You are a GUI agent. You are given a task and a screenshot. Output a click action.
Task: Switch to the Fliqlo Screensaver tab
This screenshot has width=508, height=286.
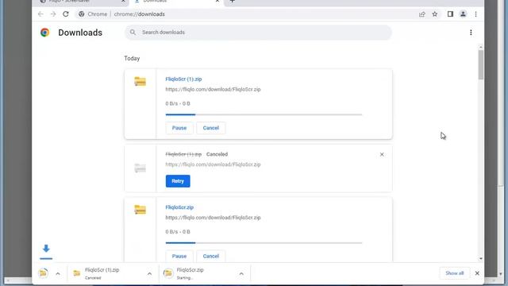81,2
